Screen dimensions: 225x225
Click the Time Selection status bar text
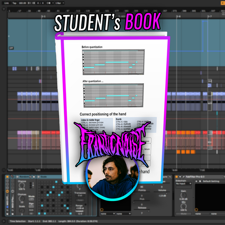click(18, 221)
